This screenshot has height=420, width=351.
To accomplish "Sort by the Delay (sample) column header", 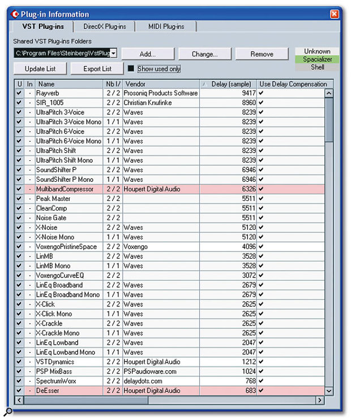I will (x=228, y=84).
